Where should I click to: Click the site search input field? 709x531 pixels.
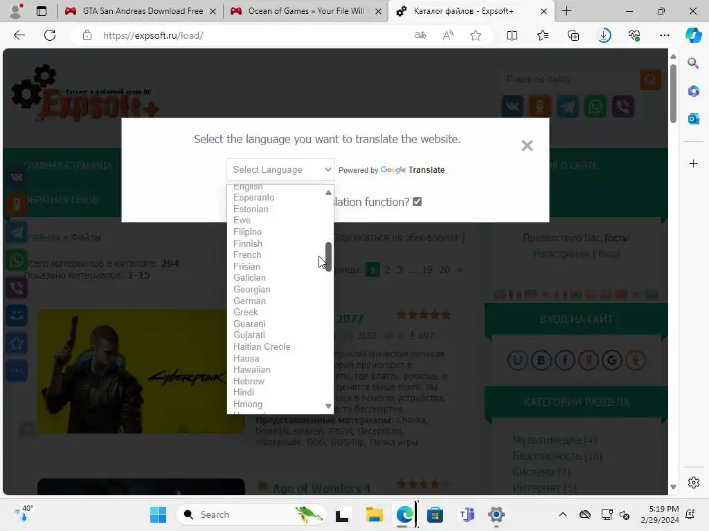(x=571, y=80)
